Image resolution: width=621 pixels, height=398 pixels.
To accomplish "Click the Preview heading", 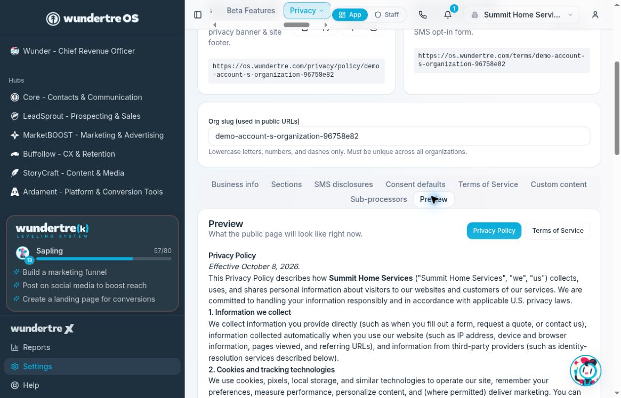I will click(226, 224).
